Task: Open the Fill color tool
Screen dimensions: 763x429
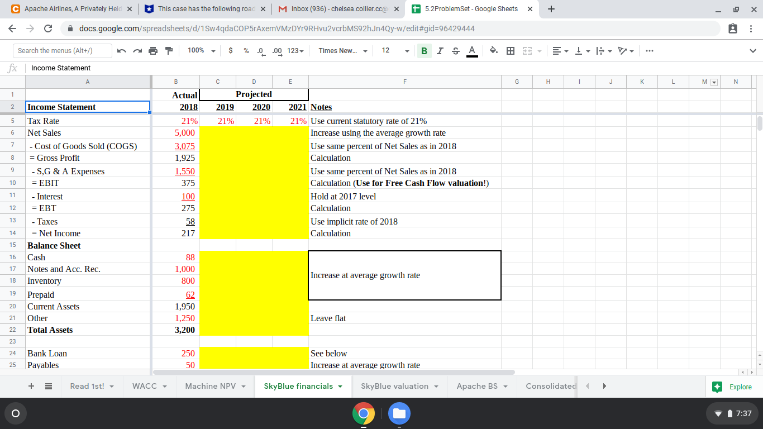Action: pyautogui.click(x=493, y=50)
